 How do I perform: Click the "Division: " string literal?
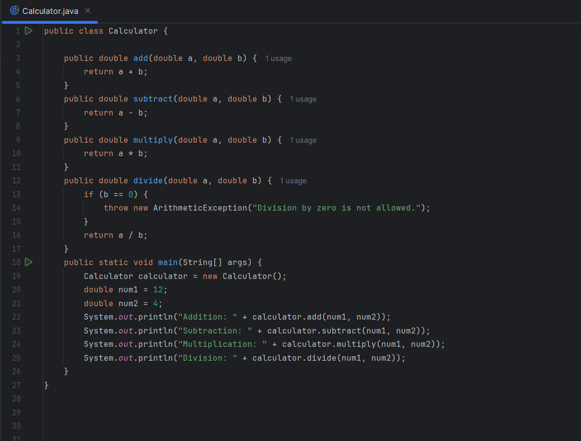pyautogui.click(x=208, y=358)
